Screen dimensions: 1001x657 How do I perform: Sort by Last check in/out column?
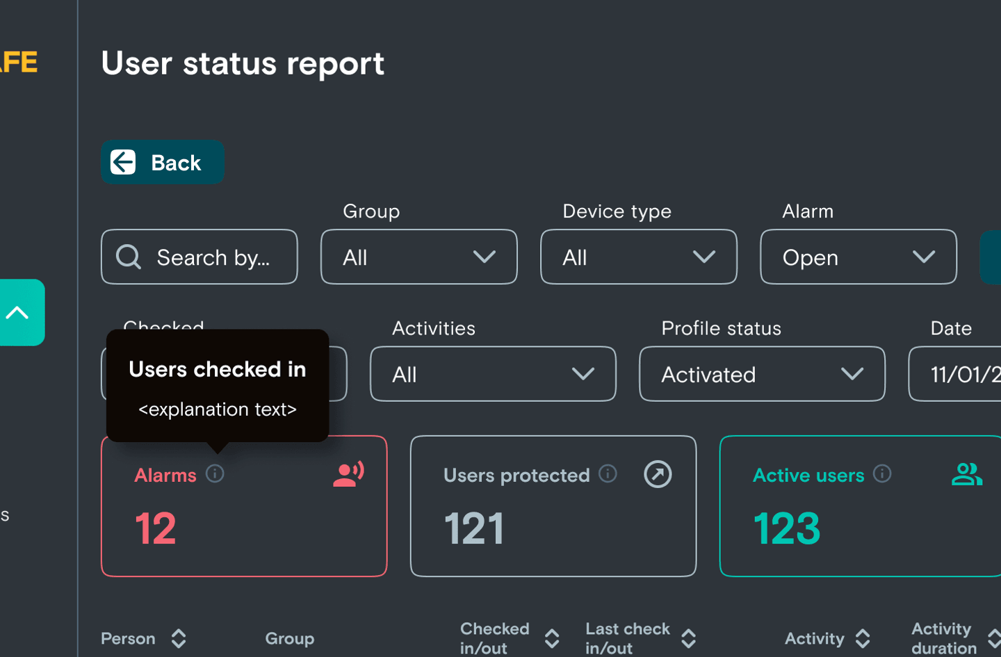point(688,638)
